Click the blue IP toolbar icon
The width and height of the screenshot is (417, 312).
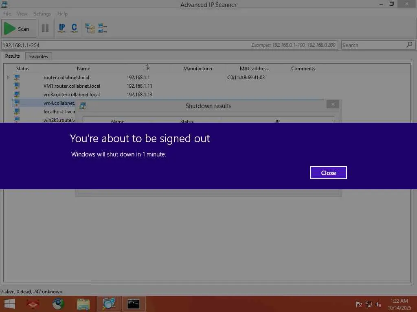(62, 28)
